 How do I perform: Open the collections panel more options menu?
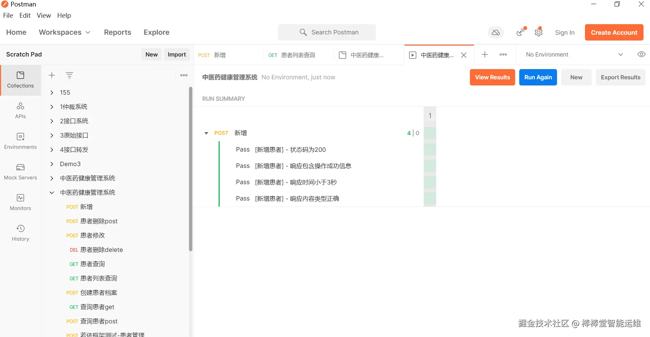(x=184, y=75)
